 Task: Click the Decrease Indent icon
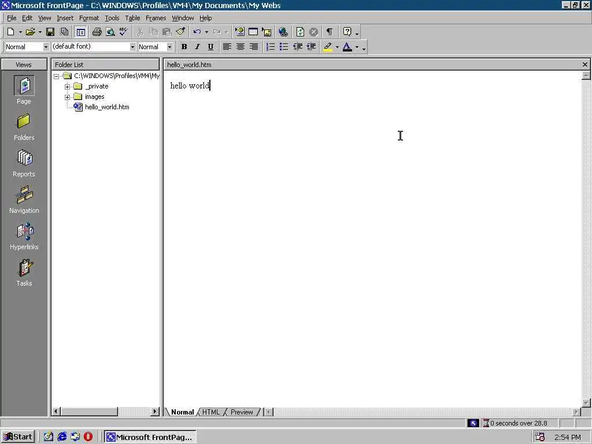pyautogui.click(x=298, y=47)
